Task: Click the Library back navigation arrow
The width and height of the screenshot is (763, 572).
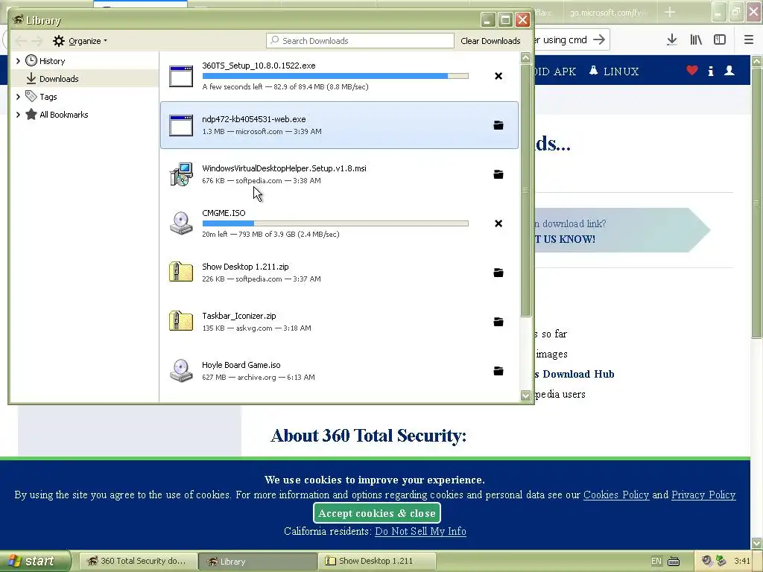Action: (x=21, y=41)
